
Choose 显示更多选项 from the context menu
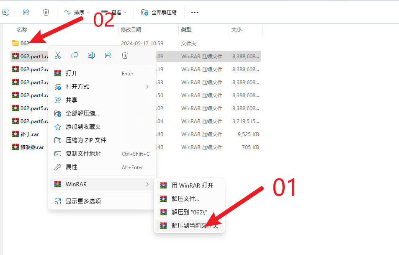(x=102, y=201)
